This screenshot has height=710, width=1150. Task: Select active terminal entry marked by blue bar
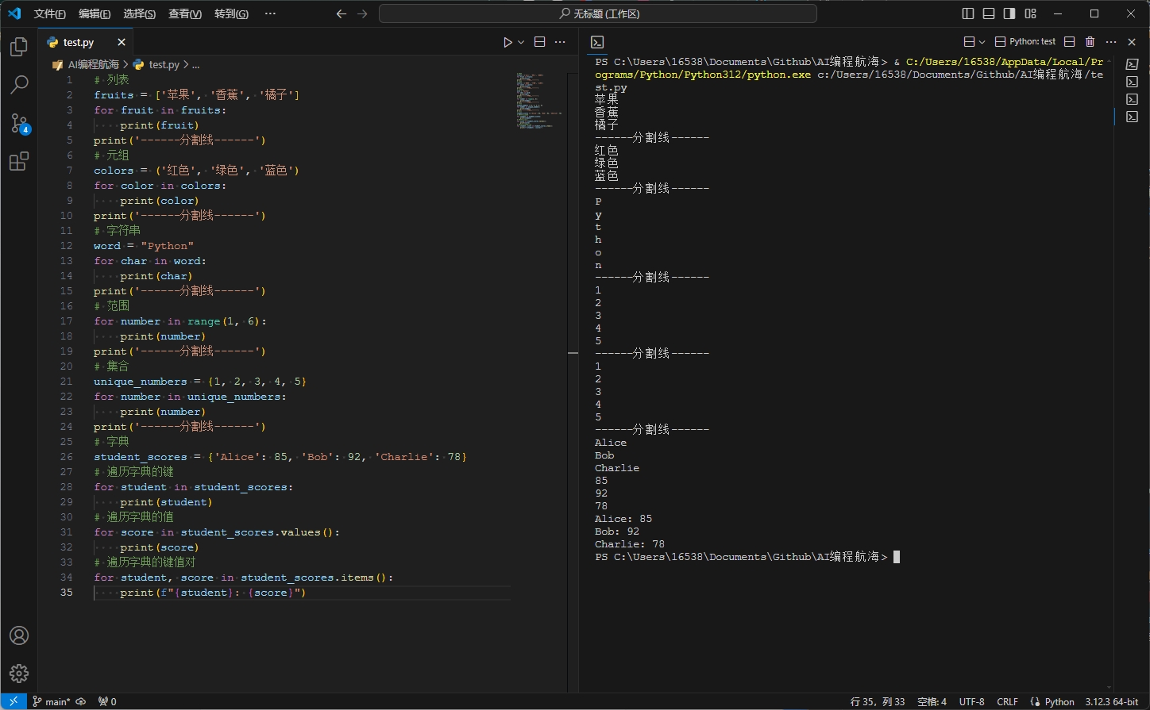point(1132,117)
